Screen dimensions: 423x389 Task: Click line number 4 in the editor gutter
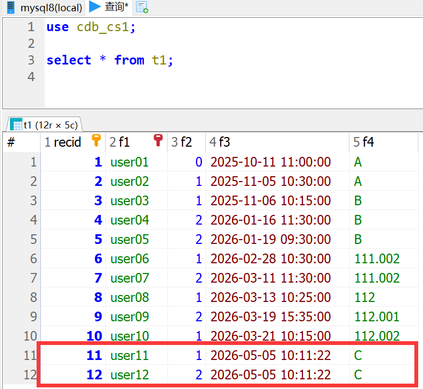(31, 77)
